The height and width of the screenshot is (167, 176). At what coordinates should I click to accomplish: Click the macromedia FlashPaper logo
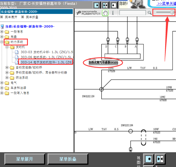click(x=88, y=13)
